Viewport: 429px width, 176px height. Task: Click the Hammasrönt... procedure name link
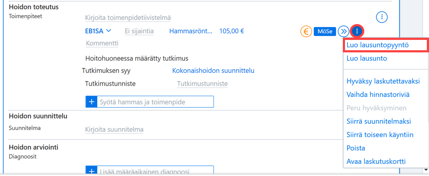pyautogui.click(x=191, y=31)
